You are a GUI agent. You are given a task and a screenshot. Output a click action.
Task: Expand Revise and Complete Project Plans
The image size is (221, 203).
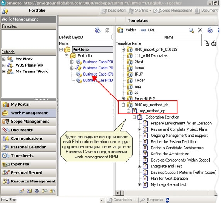point(139,129)
